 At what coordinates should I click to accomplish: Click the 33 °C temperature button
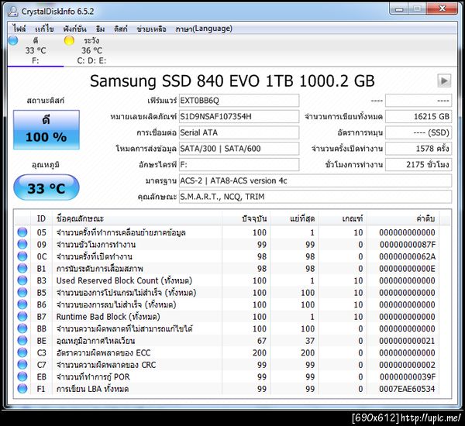46,187
